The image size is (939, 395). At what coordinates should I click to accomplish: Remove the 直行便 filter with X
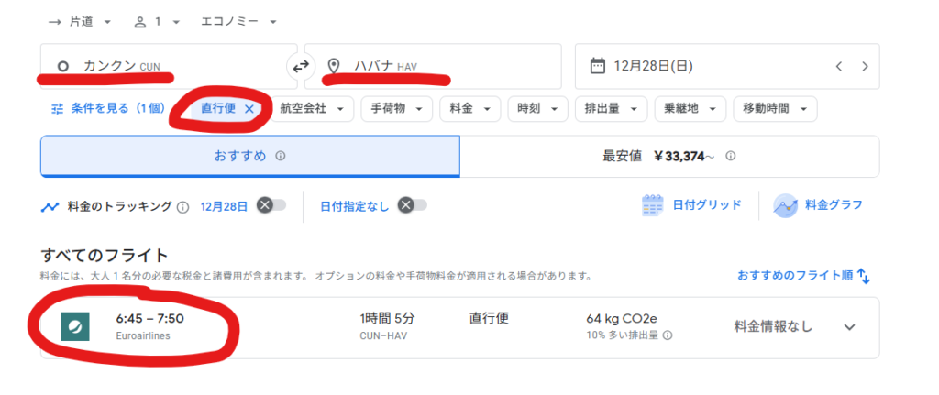(x=249, y=108)
